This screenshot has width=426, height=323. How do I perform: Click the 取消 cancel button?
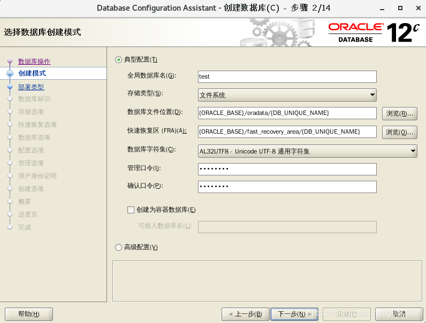coord(399,314)
